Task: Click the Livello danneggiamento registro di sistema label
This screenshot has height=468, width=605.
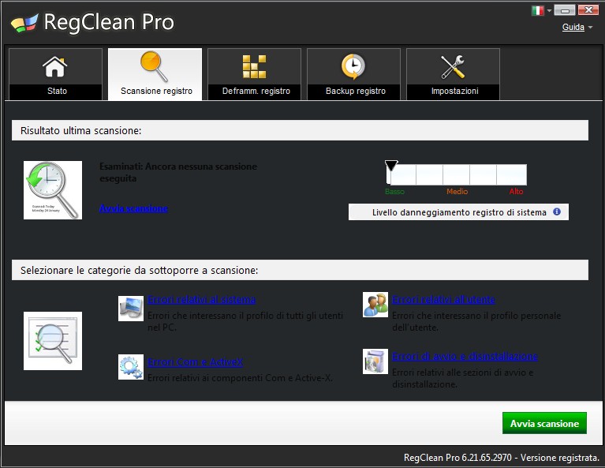Action: pos(459,212)
